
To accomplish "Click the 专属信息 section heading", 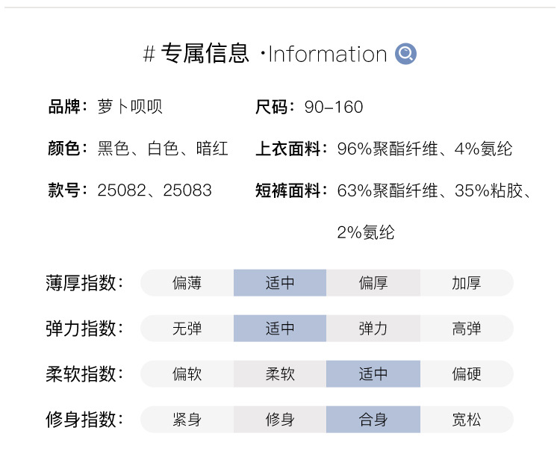I will [205, 54].
